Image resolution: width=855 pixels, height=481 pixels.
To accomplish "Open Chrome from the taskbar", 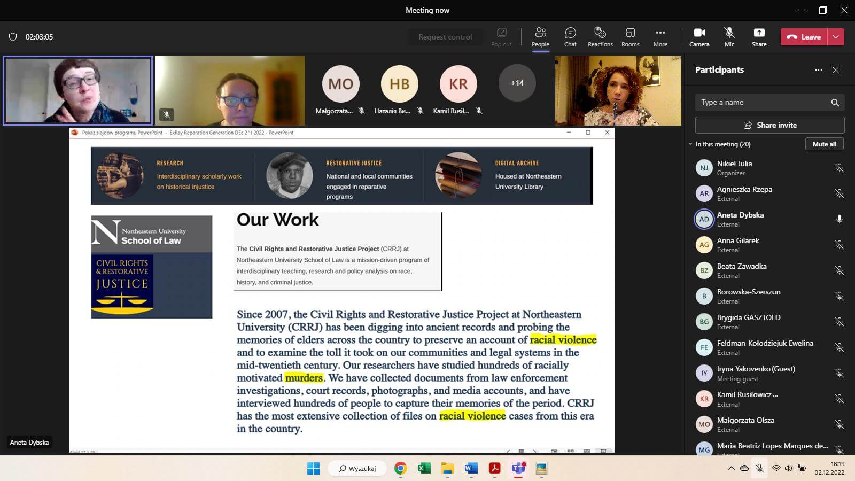I will pyautogui.click(x=401, y=468).
